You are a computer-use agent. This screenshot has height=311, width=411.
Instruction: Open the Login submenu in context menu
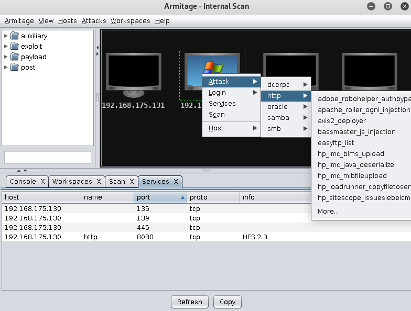[x=232, y=92]
